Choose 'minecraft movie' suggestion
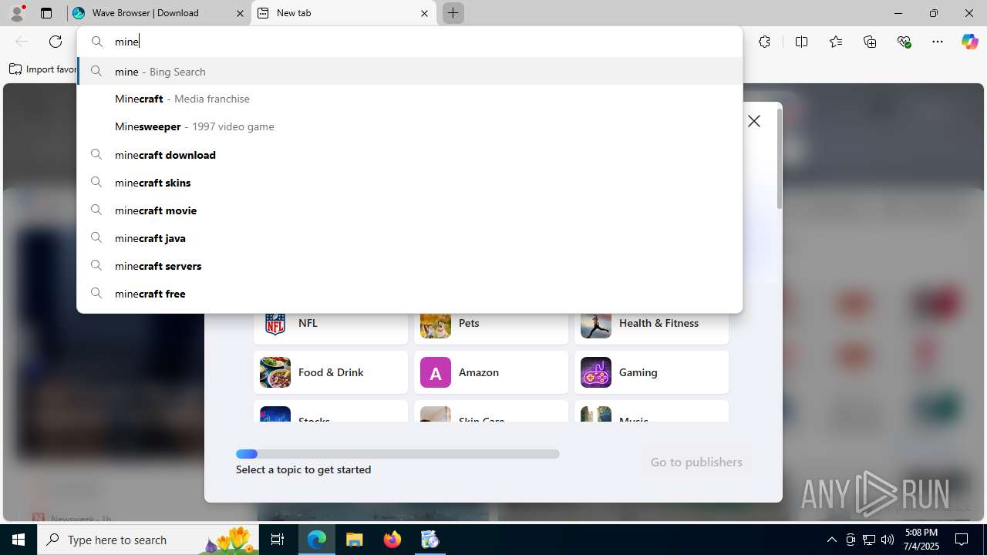987x555 pixels. 409,210
